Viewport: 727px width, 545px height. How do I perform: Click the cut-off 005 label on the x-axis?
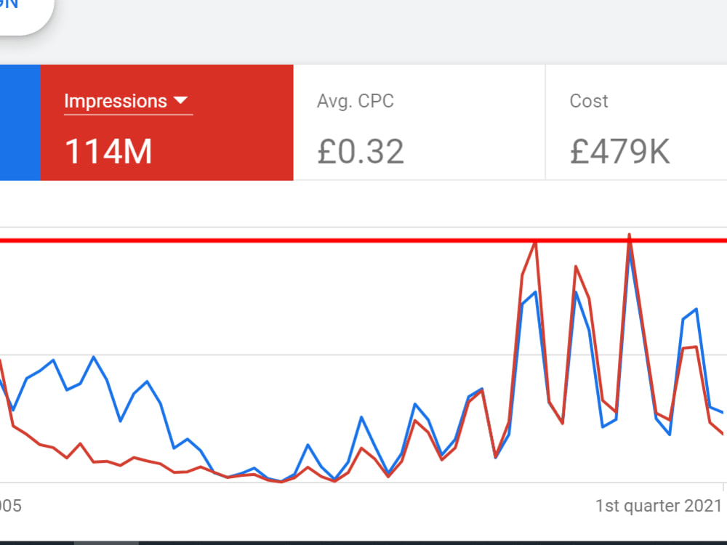[10, 506]
